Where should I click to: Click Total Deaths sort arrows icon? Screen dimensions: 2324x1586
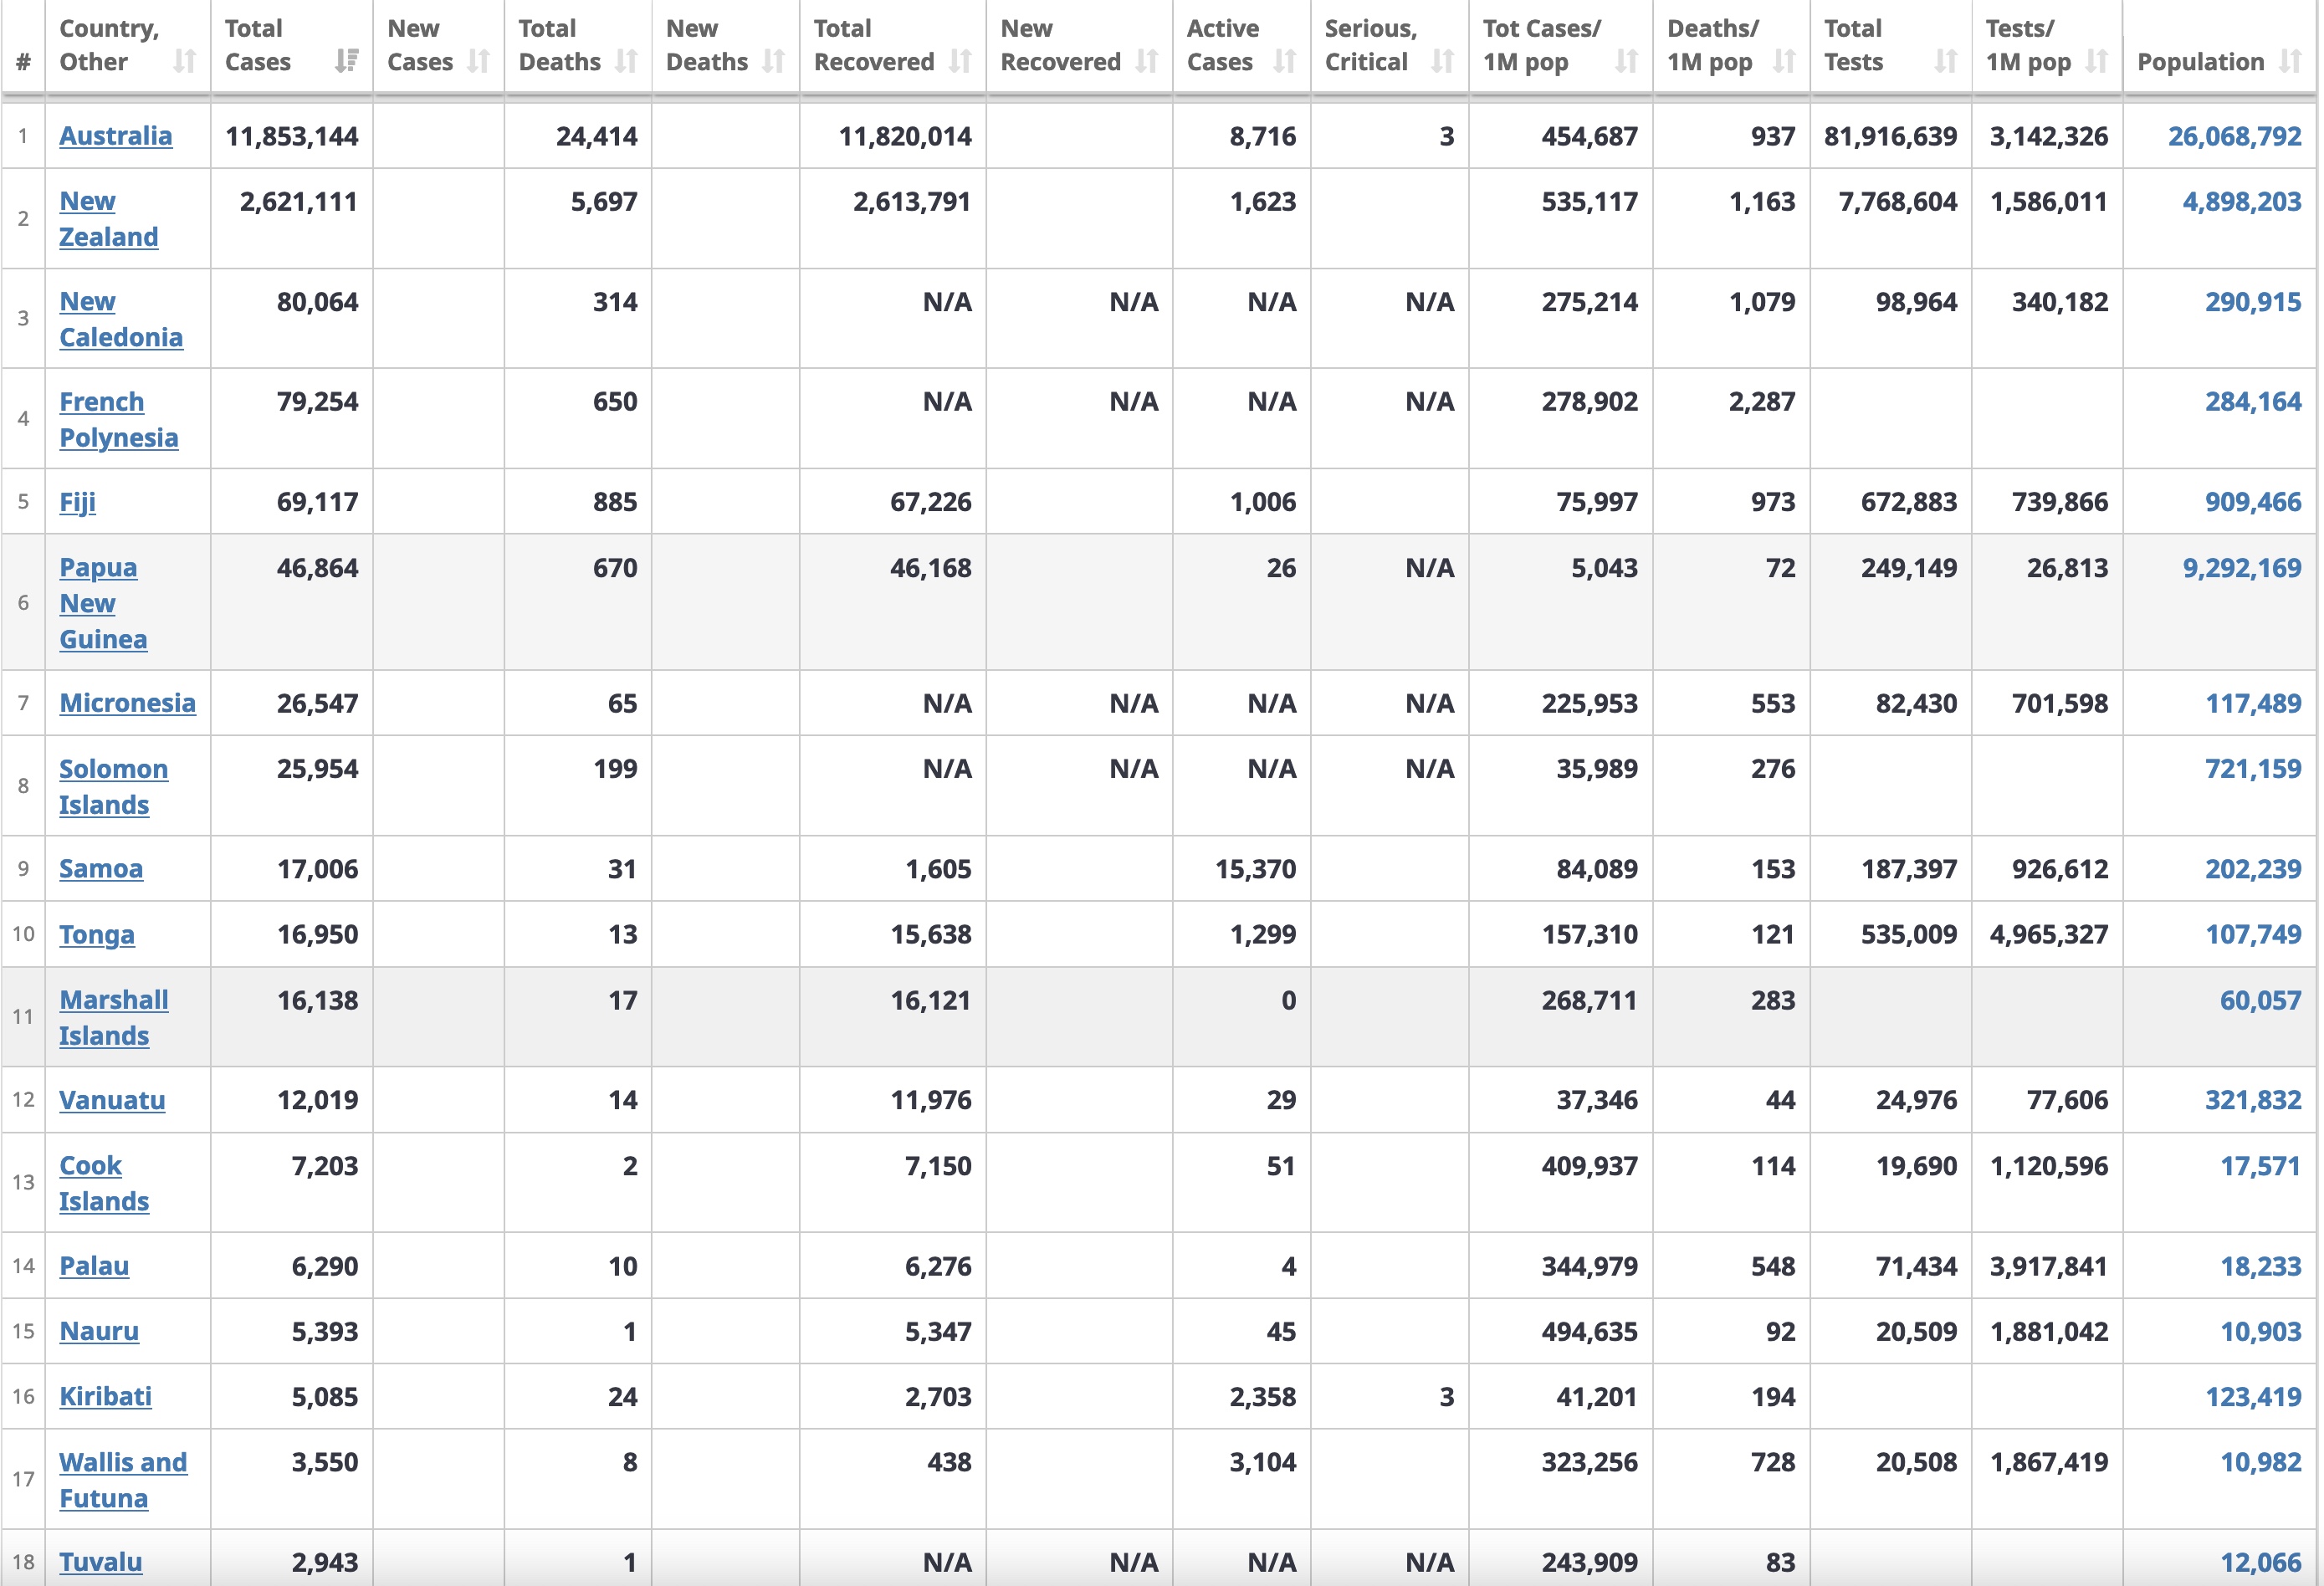point(626,62)
